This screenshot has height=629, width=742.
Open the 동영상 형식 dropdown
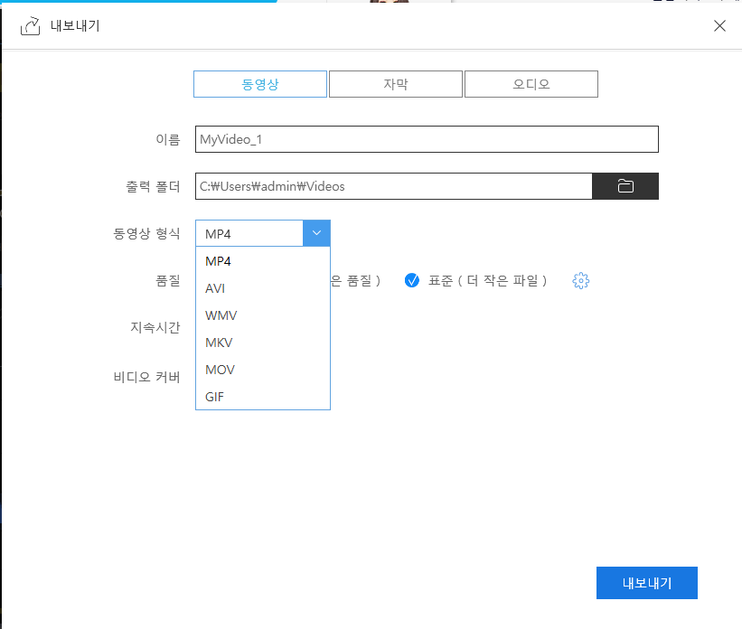coord(315,232)
